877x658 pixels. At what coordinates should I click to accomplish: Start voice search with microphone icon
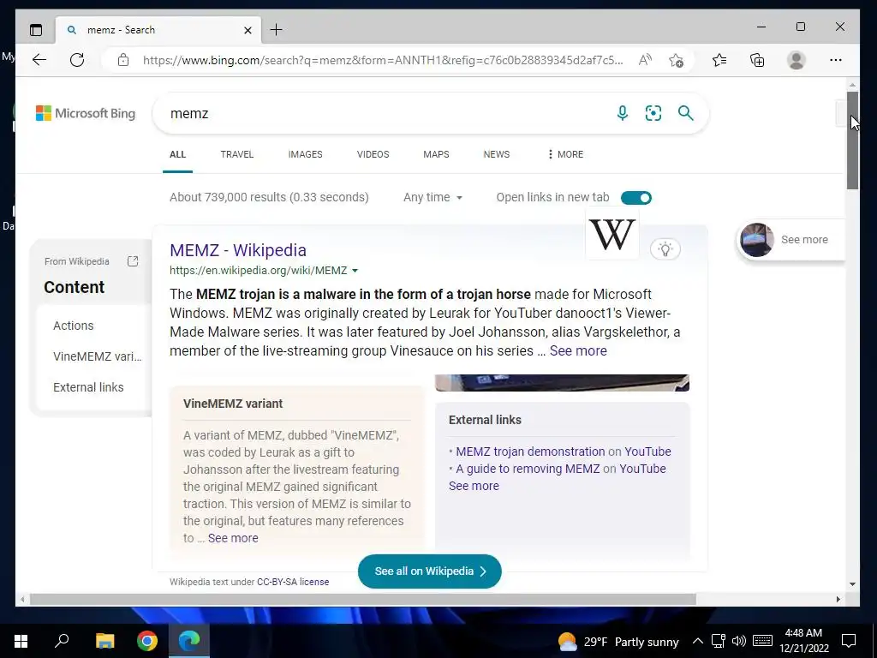[x=622, y=113]
